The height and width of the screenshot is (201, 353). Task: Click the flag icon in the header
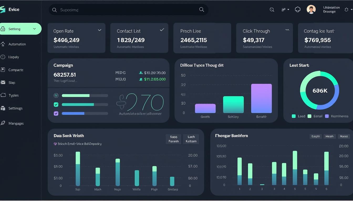(284, 10)
